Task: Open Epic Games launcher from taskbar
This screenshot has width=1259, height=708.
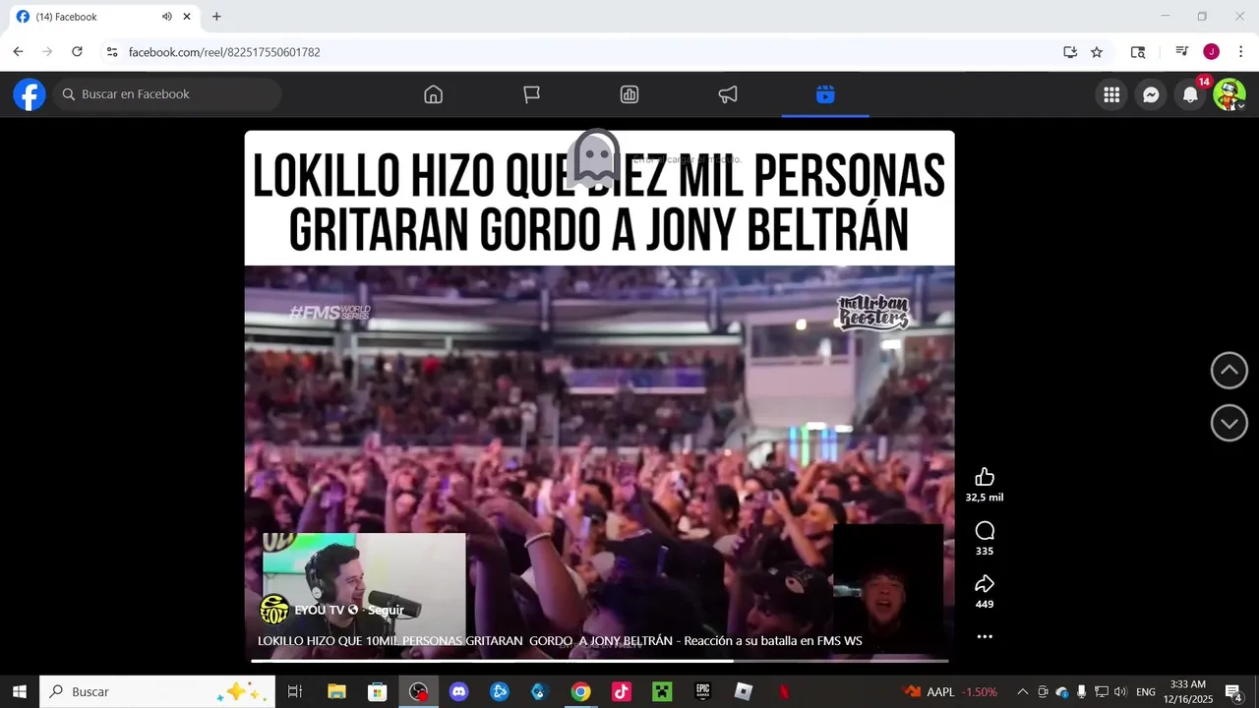Action: click(702, 692)
